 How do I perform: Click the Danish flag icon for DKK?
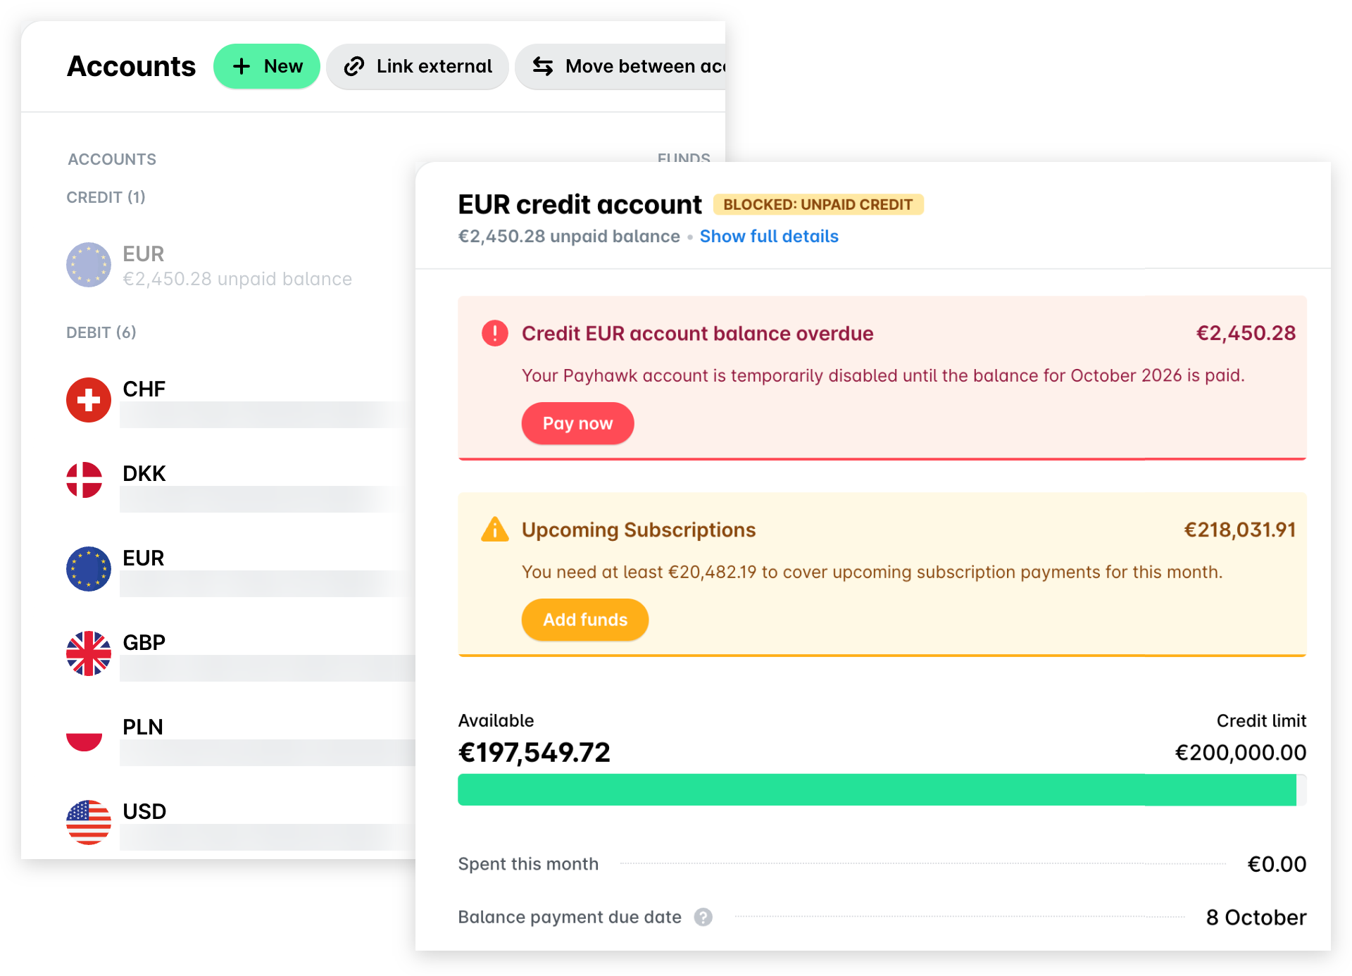pos(84,480)
